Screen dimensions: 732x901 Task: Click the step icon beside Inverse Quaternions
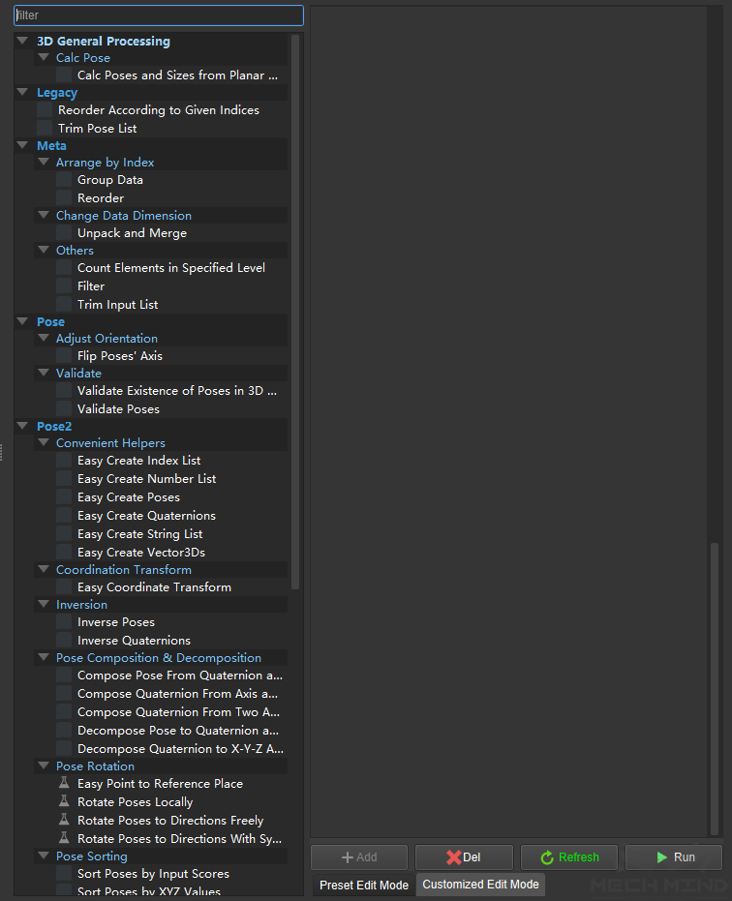pyautogui.click(x=64, y=641)
